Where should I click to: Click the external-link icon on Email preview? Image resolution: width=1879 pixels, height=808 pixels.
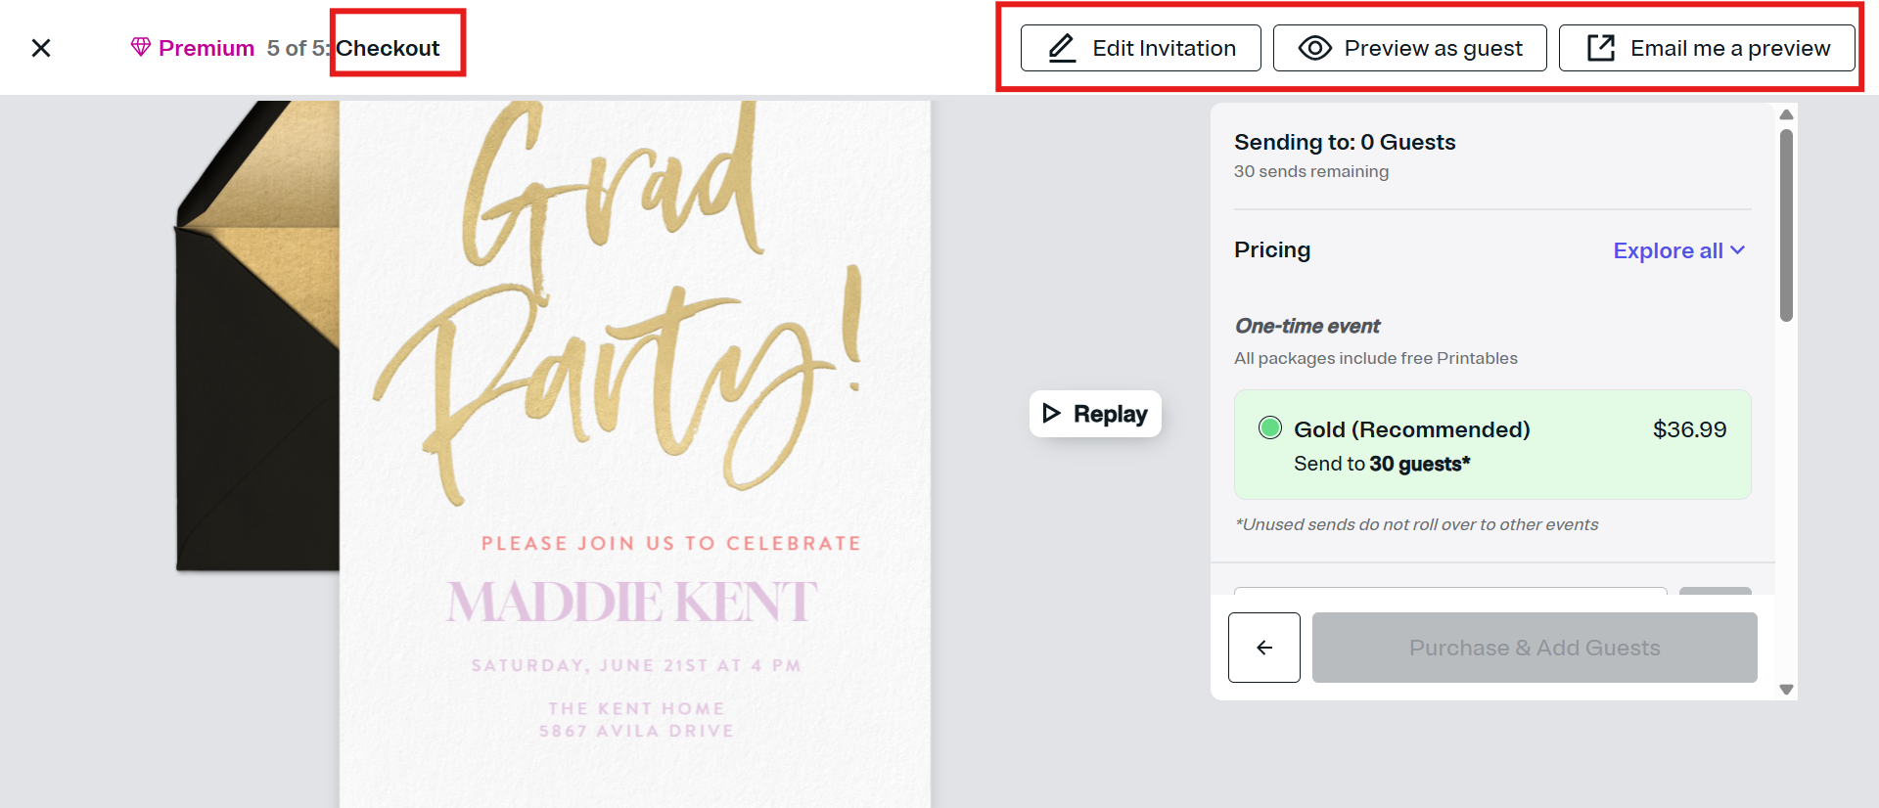pyautogui.click(x=1600, y=48)
